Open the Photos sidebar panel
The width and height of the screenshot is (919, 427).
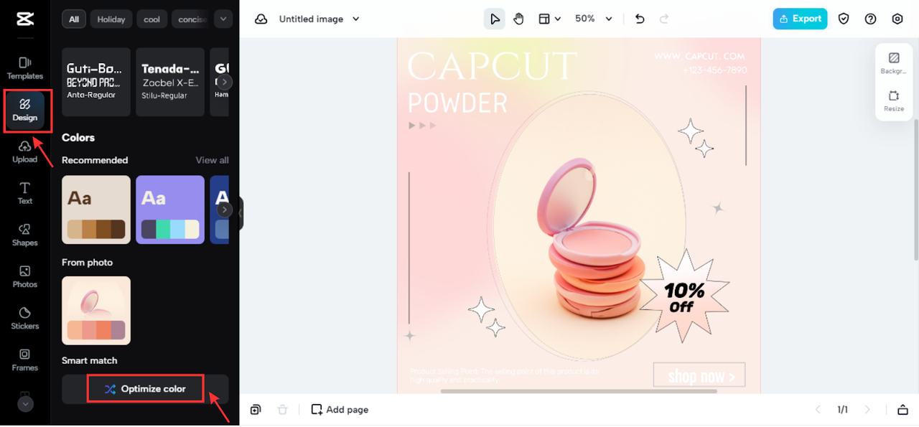25,276
